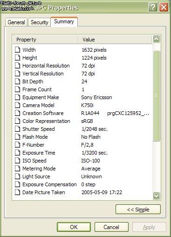Image resolution: width=171 pixels, height=237 pixels.
Task: Click the icon next to Exposure Time
Action: [17, 153]
